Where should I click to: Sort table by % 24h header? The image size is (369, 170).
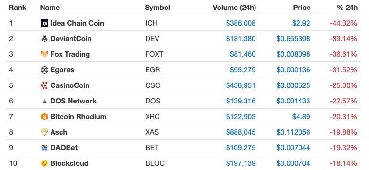tap(347, 8)
